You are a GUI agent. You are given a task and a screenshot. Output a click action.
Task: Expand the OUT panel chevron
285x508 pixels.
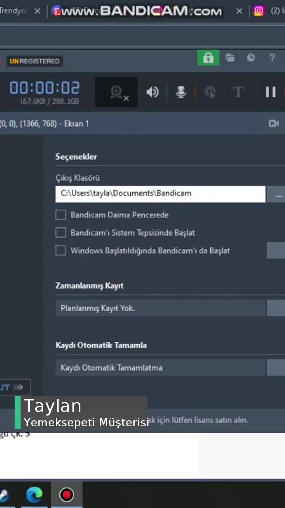point(17,387)
